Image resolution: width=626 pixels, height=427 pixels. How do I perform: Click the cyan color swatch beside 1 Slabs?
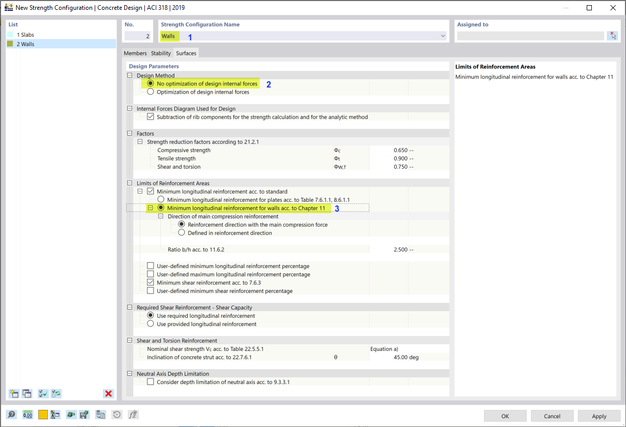(10, 35)
